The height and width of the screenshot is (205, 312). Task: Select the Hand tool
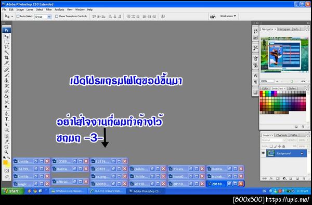pyautogui.click(x=7, y=147)
